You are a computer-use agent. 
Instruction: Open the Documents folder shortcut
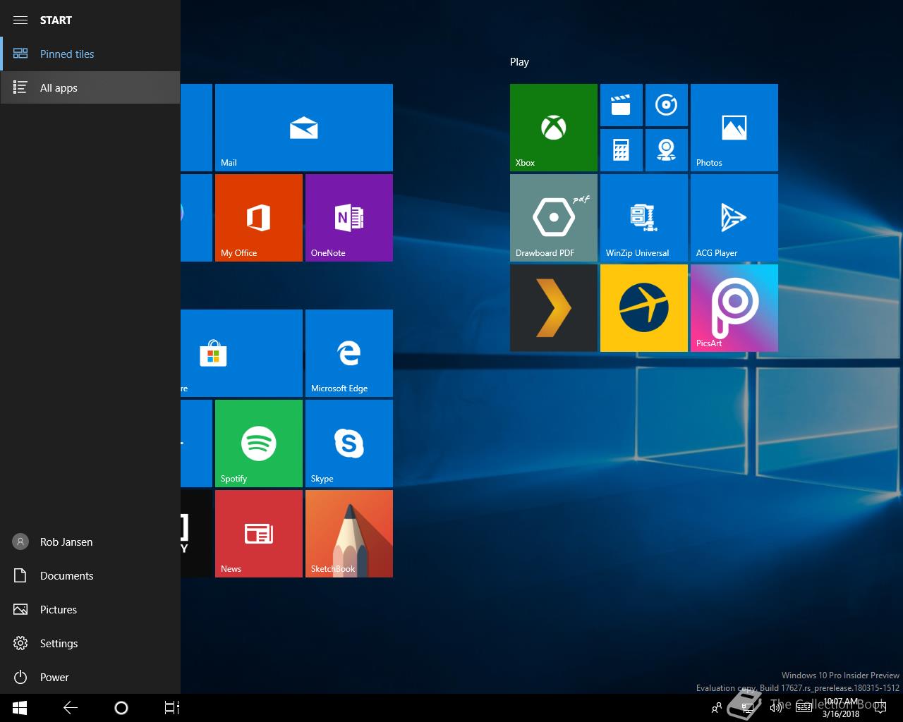[x=90, y=575]
